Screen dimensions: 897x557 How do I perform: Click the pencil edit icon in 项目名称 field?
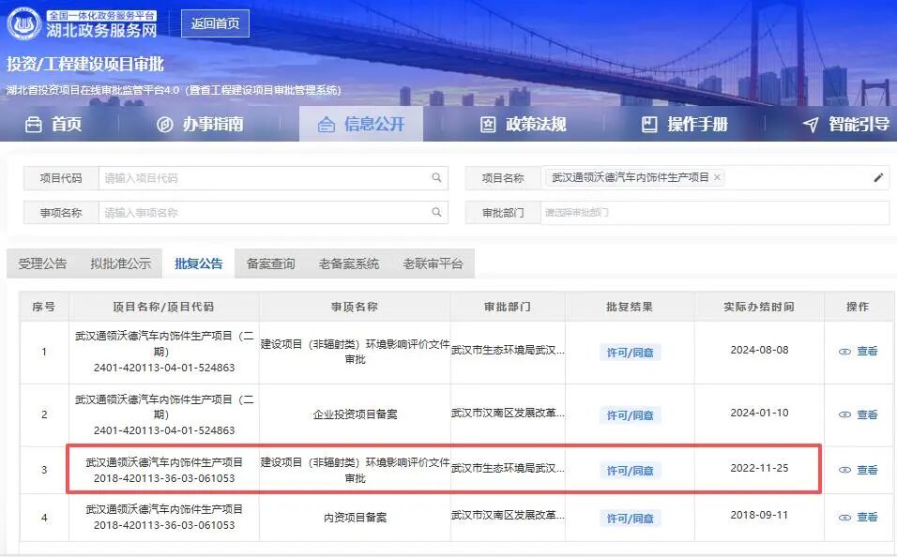coord(878,178)
